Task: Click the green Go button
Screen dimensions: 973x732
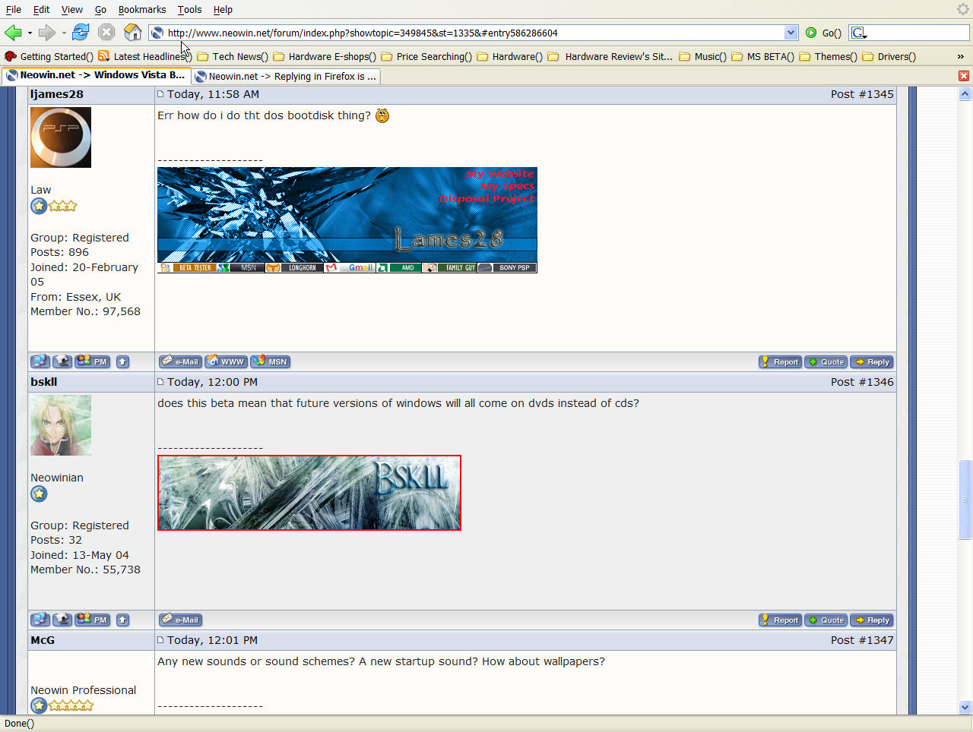Action: tap(823, 33)
